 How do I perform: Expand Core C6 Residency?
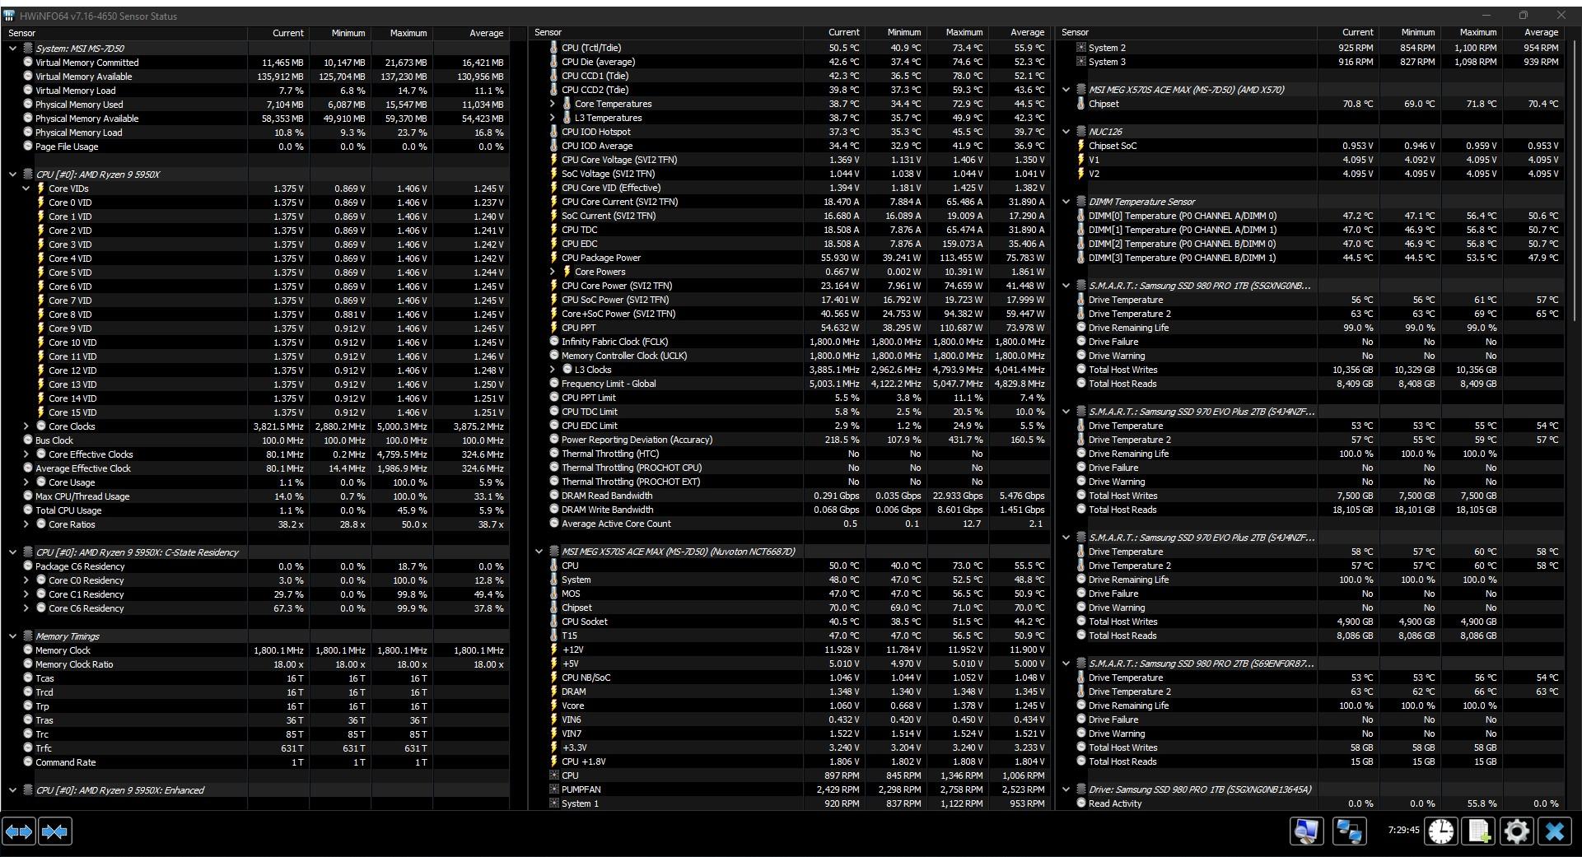click(x=26, y=608)
